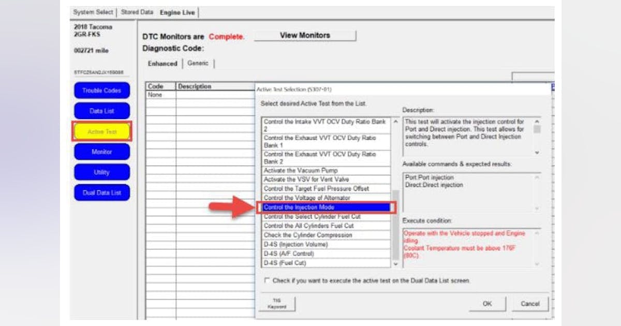Click the Description box scroll-down arrow

pyautogui.click(x=537, y=153)
